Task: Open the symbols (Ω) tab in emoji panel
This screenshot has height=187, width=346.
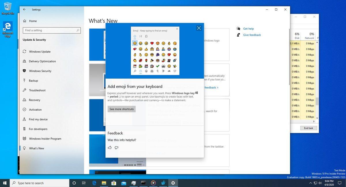Action: coord(146,36)
